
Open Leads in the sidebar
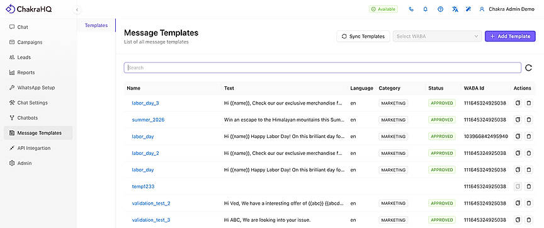pyautogui.click(x=38, y=57)
